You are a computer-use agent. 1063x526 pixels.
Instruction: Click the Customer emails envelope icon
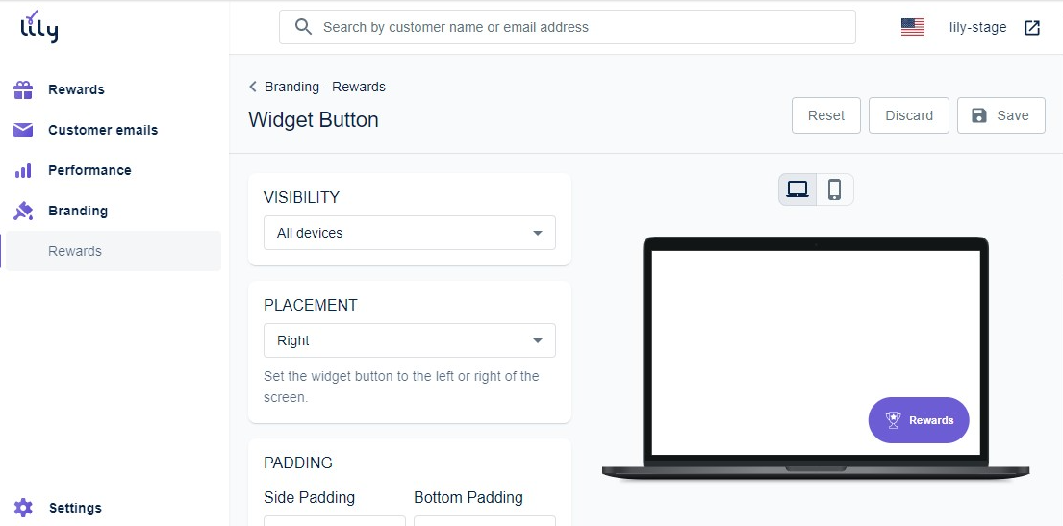(24, 130)
